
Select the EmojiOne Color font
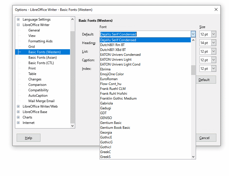click(x=145, y=74)
